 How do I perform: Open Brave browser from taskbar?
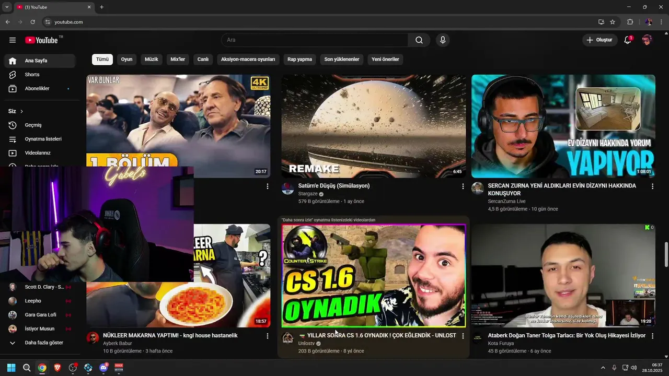click(x=57, y=368)
